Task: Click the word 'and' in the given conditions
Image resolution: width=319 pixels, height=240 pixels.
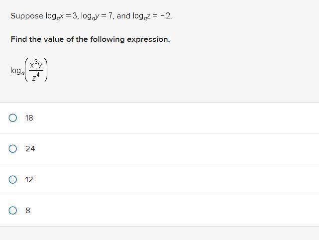Action: point(123,15)
